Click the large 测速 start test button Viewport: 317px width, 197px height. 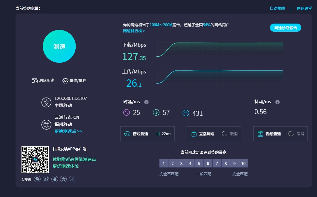pyautogui.click(x=59, y=46)
